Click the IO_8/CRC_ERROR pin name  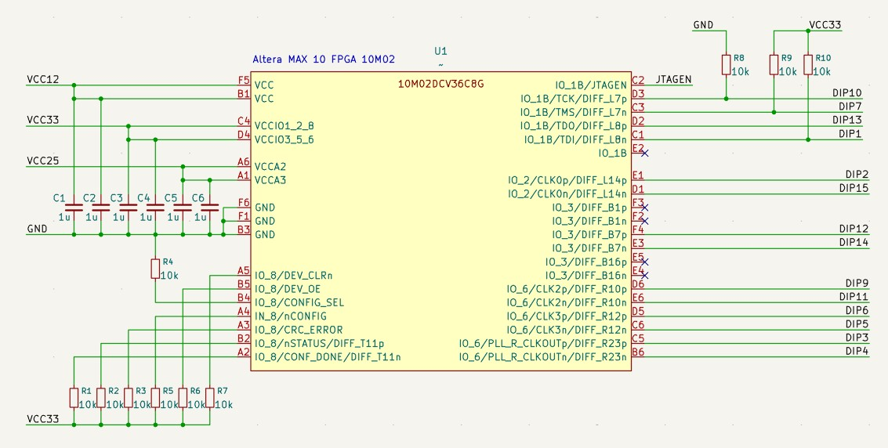(x=299, y=330)
